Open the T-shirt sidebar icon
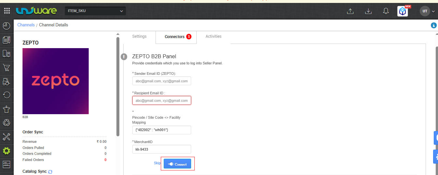The image size is (438, 175). (x=7, y=109)
